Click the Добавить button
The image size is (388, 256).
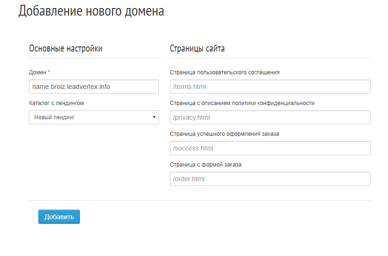[x=59, y=217]
